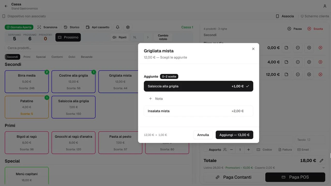
Task: Decrease quantity on the 0,00 € cart row
Action: coord(298,48)
